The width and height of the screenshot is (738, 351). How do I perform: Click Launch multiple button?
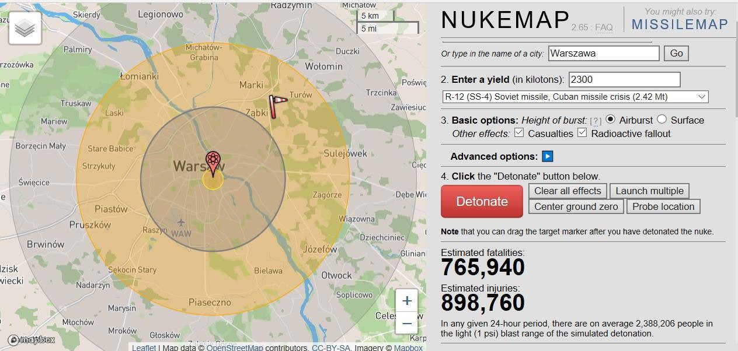(x=649, y=191)
